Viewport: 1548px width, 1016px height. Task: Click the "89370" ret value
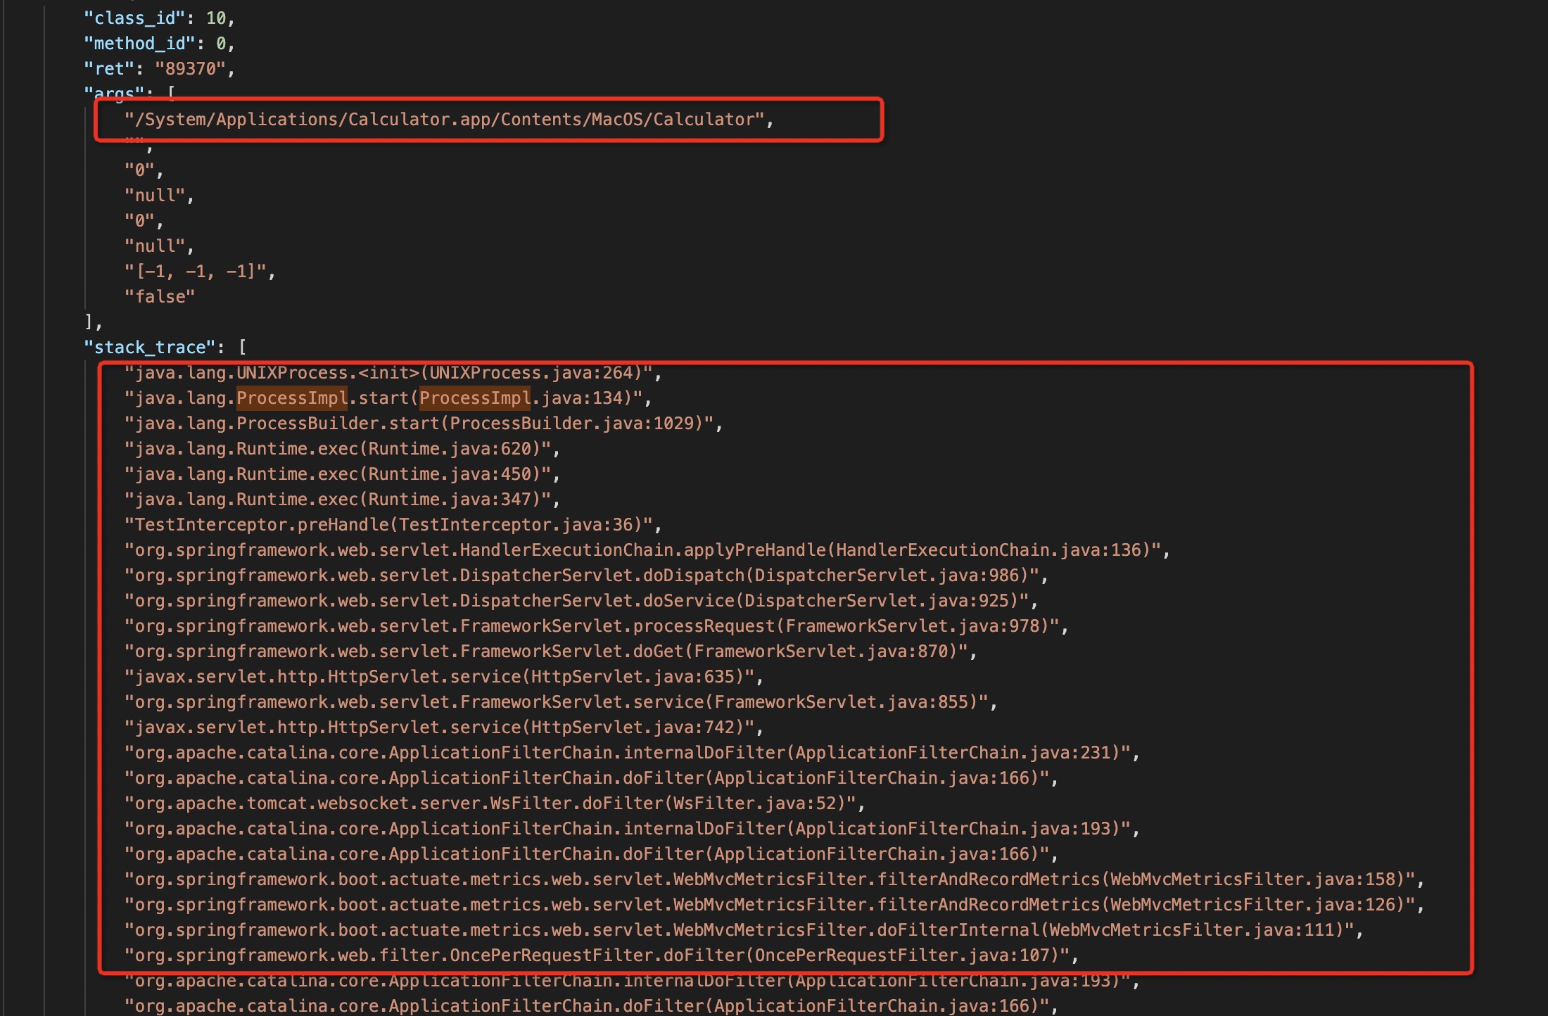190,69
